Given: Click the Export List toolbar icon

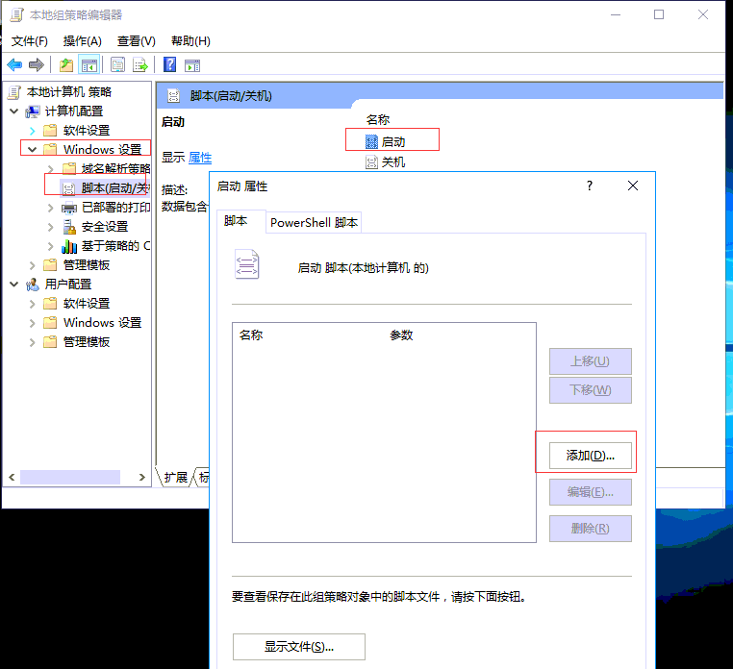Looking at the screenshot, I should tap(140, 65).
